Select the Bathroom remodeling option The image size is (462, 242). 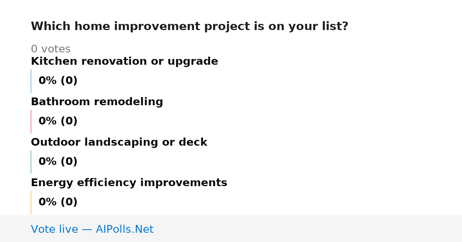coord(97,102)
